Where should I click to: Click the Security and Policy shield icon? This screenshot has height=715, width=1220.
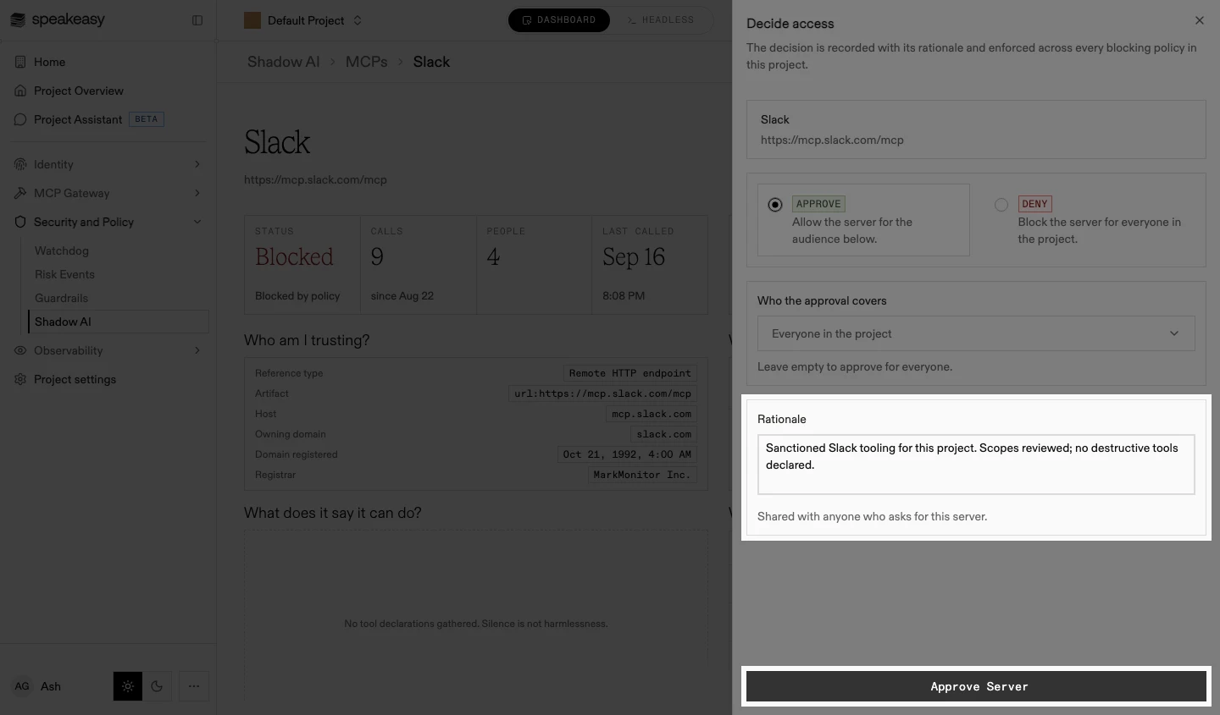(x=20, y=222)
